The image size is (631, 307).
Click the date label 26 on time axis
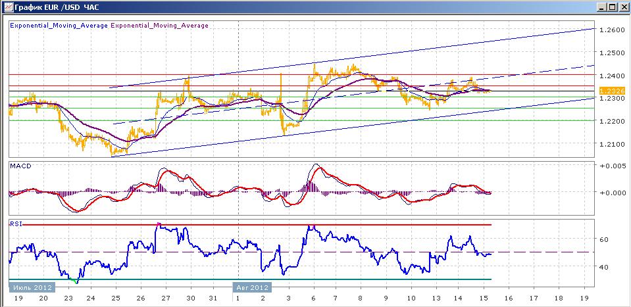(141, 298)
